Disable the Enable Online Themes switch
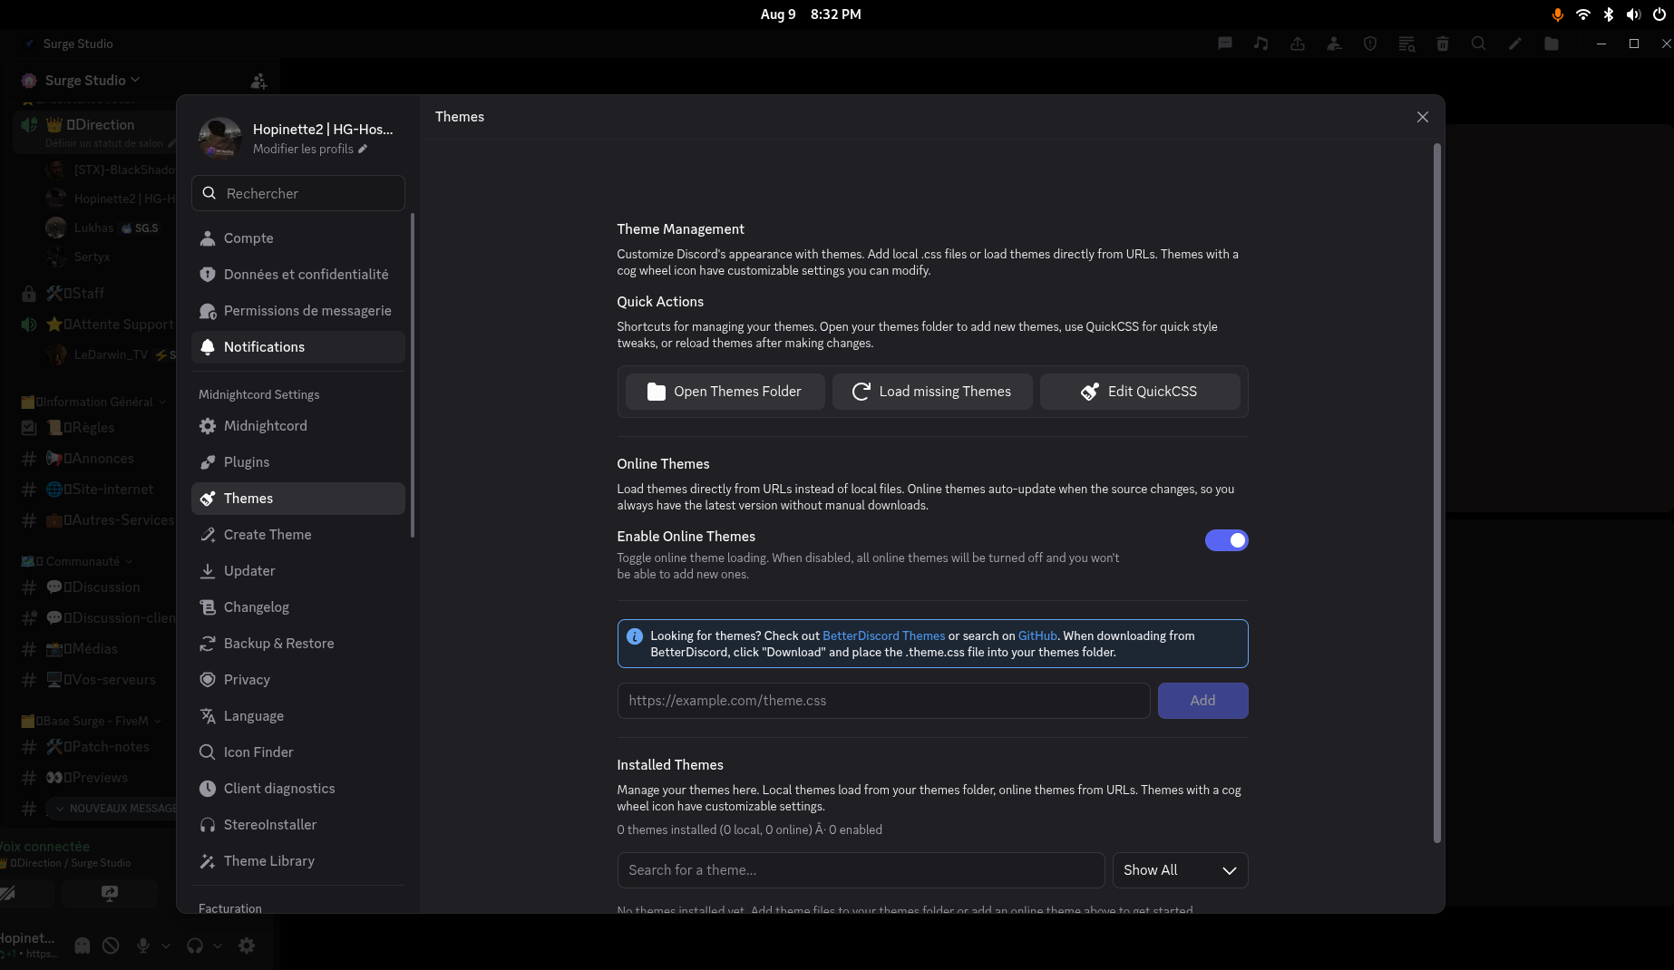1674x970 pixels. tap(1226, 540)
